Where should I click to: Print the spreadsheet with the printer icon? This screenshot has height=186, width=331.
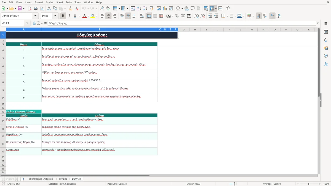pyautogui.click(x=36, y=9)
